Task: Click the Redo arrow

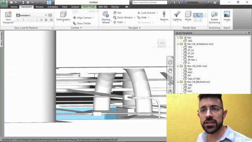Action: click(x=37, y=2)
